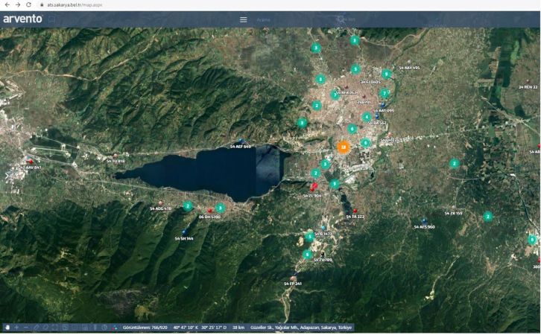
Task: Select red vehicle marker 06 DH 5280
Action: tap(210, 211)
